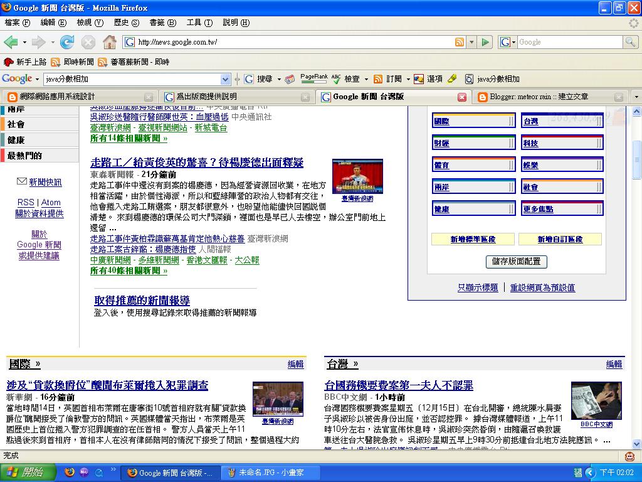The image size is (642, 482).
Task: Click the 科技 section box in layout panel
Action: [562, 143]
